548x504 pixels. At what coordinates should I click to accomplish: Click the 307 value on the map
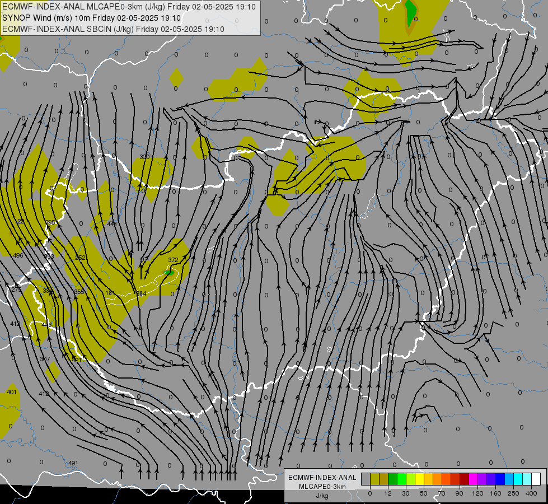(45, 359)
